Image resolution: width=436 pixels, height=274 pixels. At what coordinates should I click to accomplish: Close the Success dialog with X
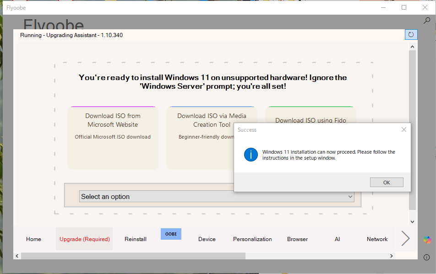[x=403, y=130]
